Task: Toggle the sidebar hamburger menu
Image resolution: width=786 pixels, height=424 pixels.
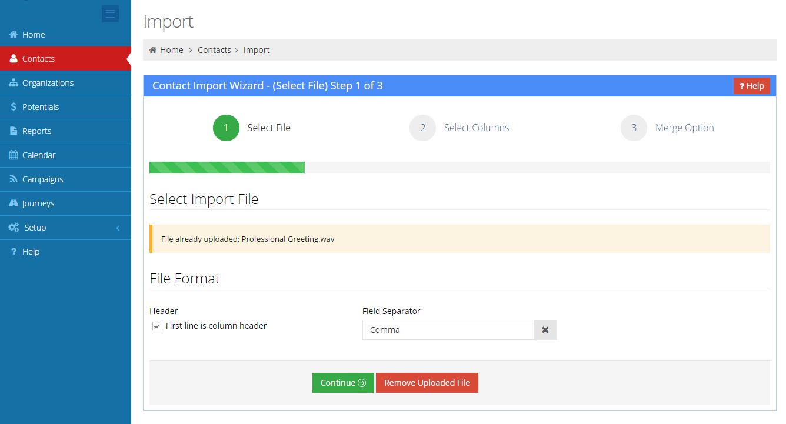Action: point(110,14)
